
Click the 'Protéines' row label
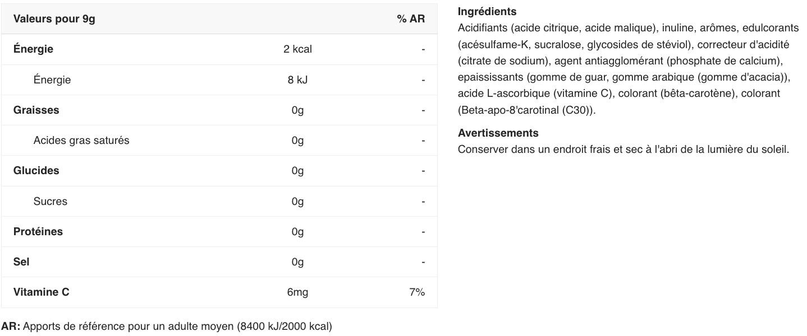coord(38,232)
